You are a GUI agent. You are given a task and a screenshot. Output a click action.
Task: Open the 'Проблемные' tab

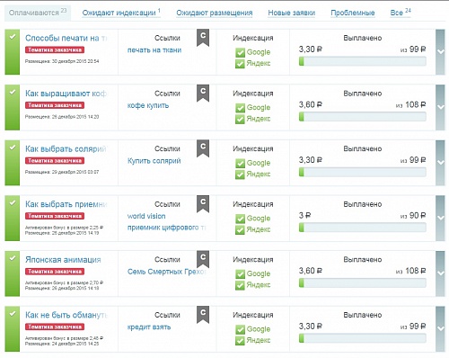pyautogui.click(x=353, y=13)
